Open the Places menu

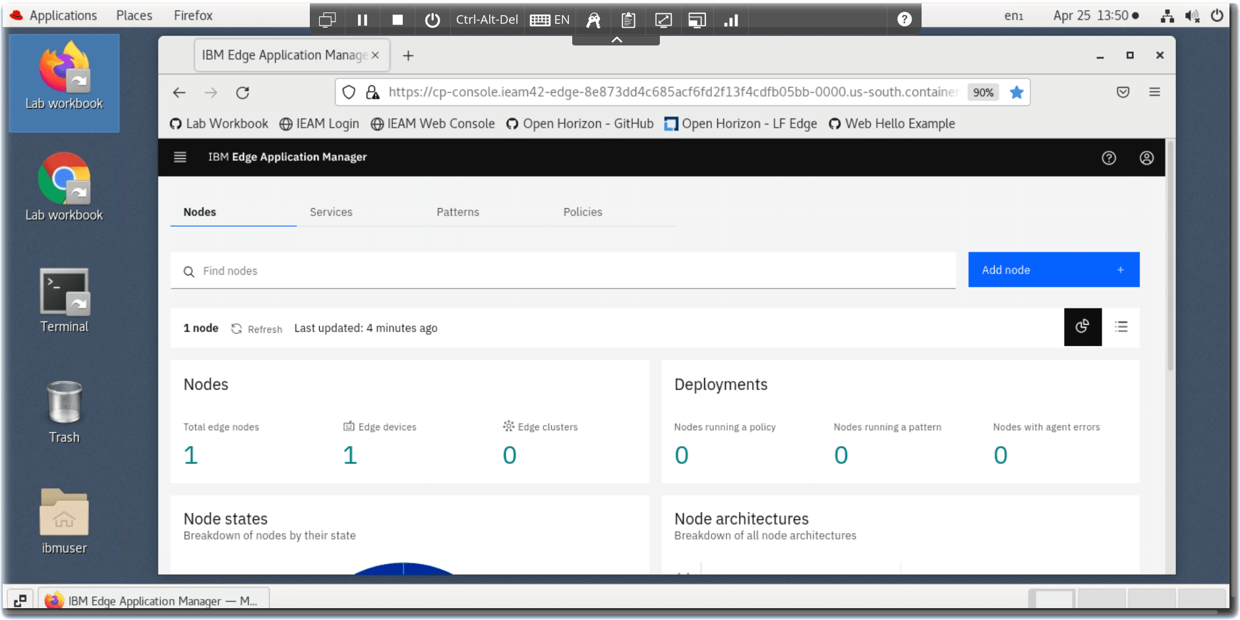pyautogui.click(x=134, y=15)
